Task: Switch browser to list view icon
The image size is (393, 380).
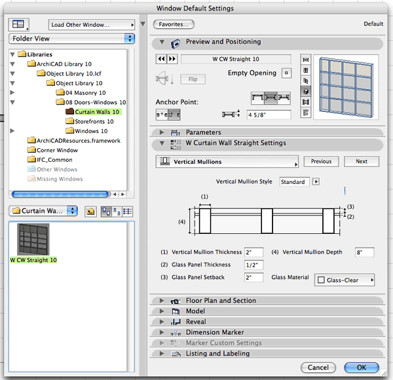Action: click(127, 211)
